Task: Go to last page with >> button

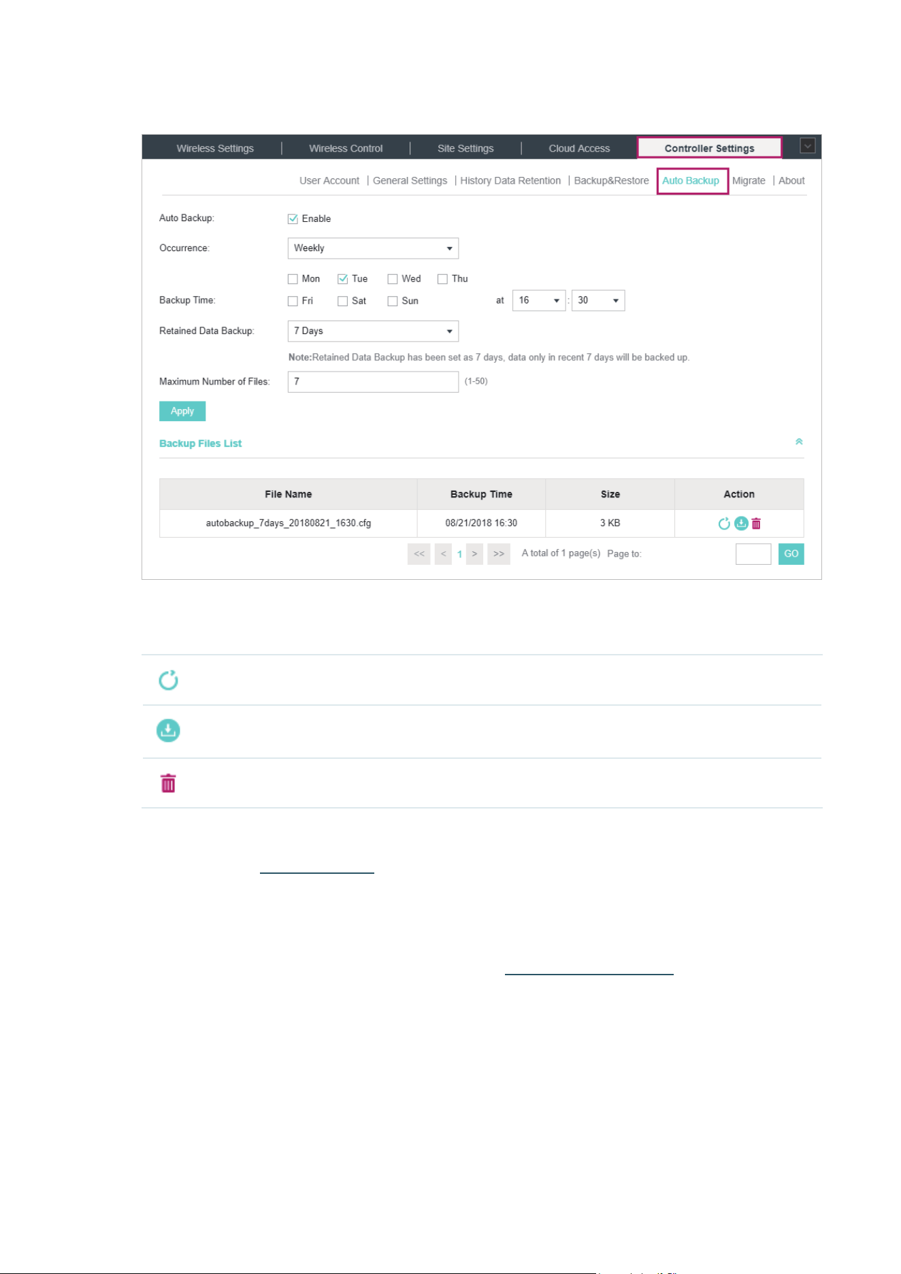Action: coord(499,554)
